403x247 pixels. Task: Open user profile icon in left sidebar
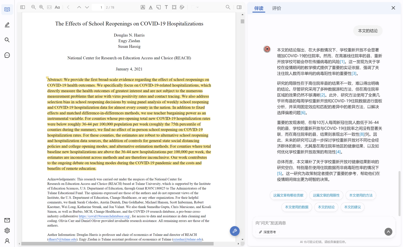pos(7,241)
